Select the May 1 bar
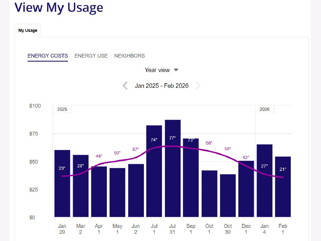 click(117, 193)
